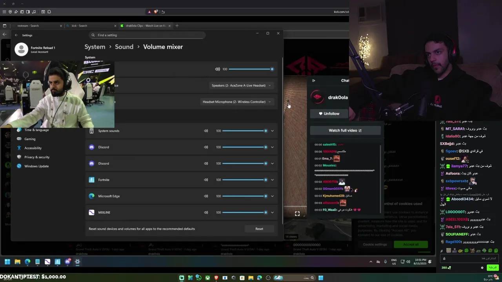This screenshot has height=282, width=502.
Task: Expand the second Discord volume options
Action: pos(272,163)
